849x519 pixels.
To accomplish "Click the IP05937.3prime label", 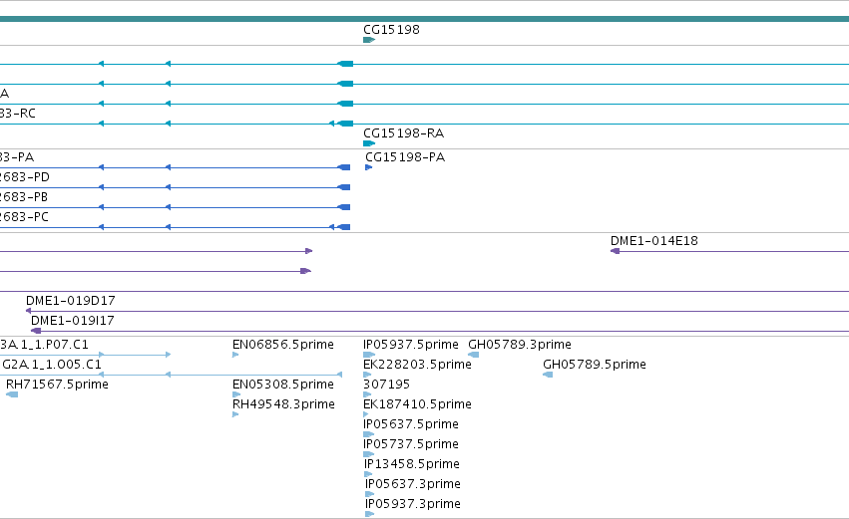I will [x=413, y=504].
